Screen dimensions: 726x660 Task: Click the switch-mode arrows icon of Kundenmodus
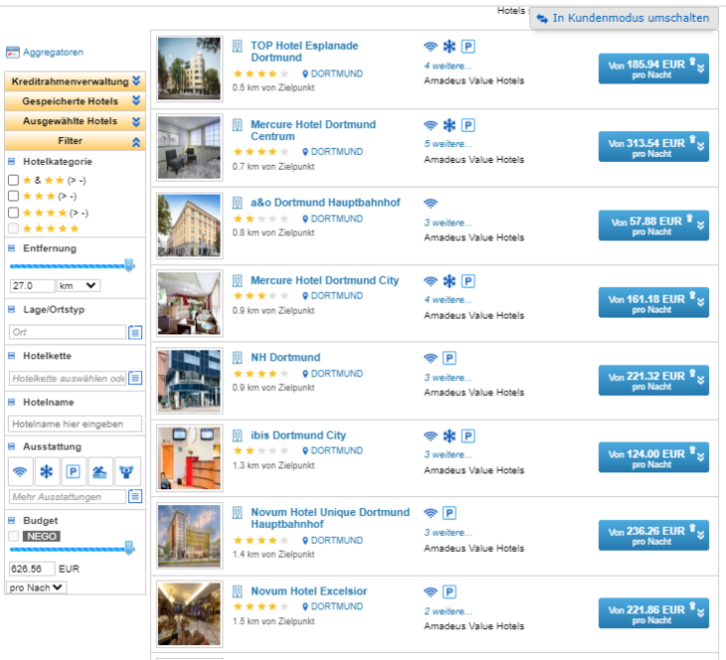[542, 19]
